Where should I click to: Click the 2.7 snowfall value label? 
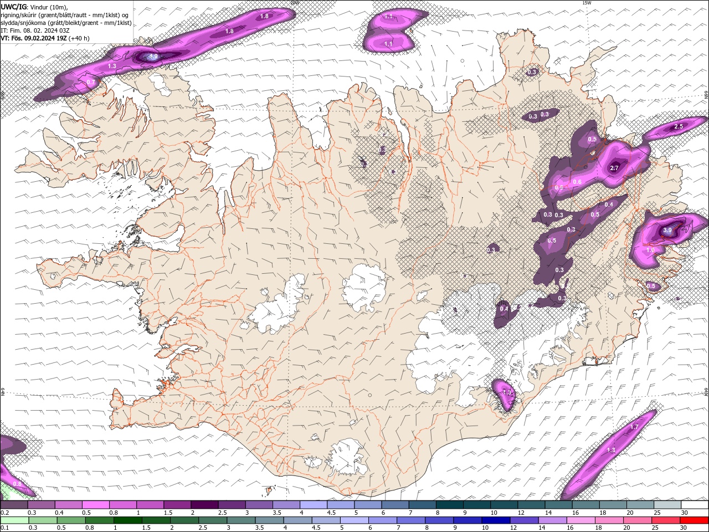click(x=614, y=168)
